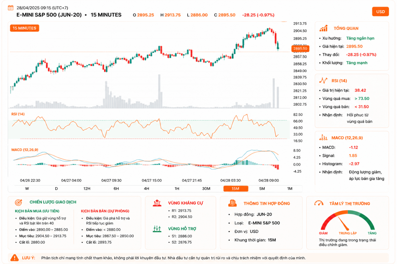Select the D timeframe tab
This screenshot has height=264, width=397.
pos(56,188)
